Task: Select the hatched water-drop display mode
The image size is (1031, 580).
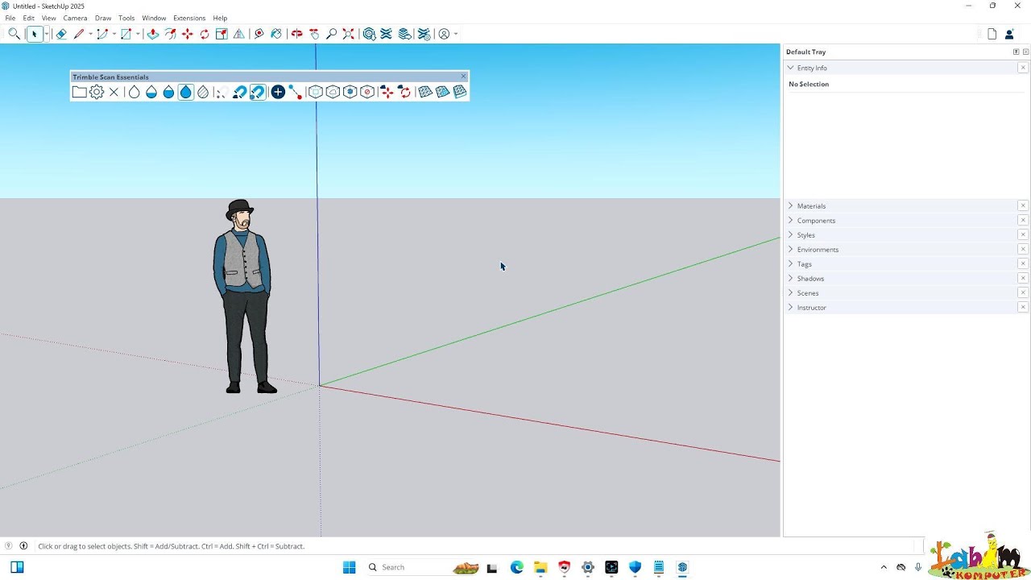Action: (203, 92)
